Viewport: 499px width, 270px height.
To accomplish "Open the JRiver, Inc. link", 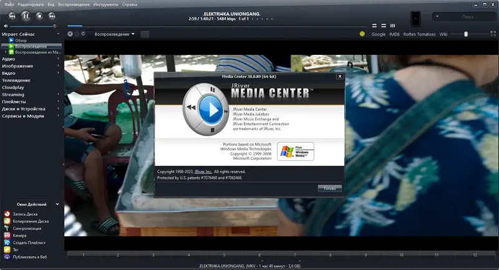I will 203,171.
